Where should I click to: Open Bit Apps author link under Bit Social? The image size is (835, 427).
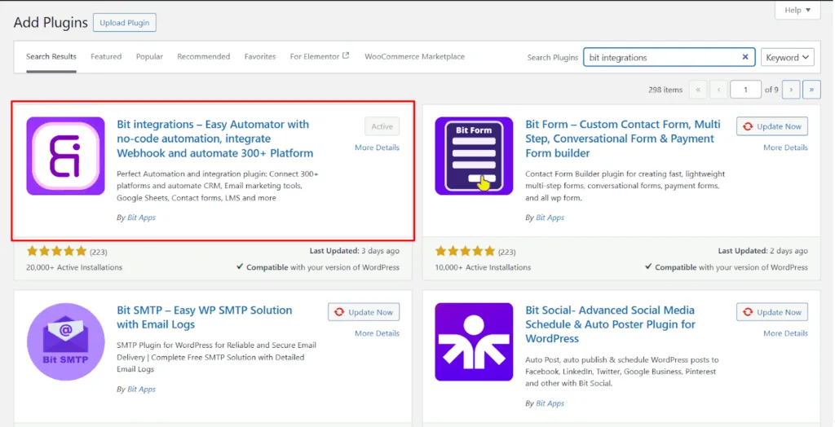[x=550, y=403]
